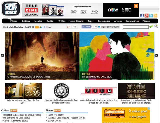Open 'Carrie - A Estranha (2013)' review

(16, 121)
